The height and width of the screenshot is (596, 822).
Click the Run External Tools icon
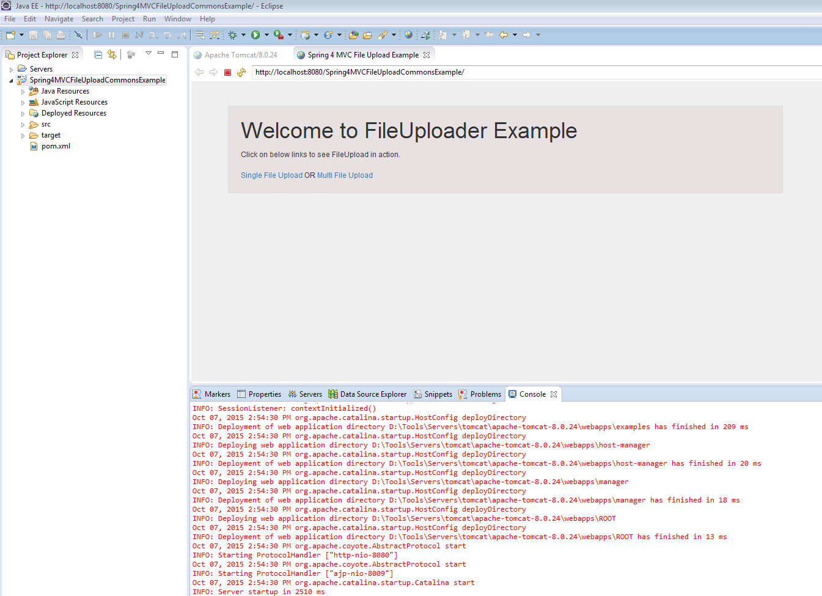pyautogui.click(x=279, y=35)
